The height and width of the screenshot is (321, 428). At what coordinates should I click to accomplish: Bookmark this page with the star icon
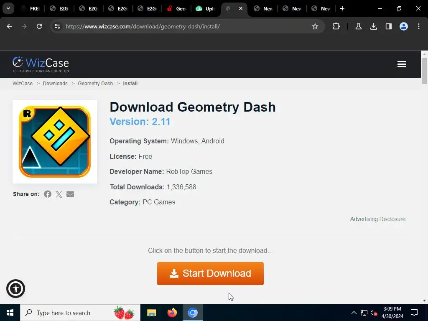[315, 26]
